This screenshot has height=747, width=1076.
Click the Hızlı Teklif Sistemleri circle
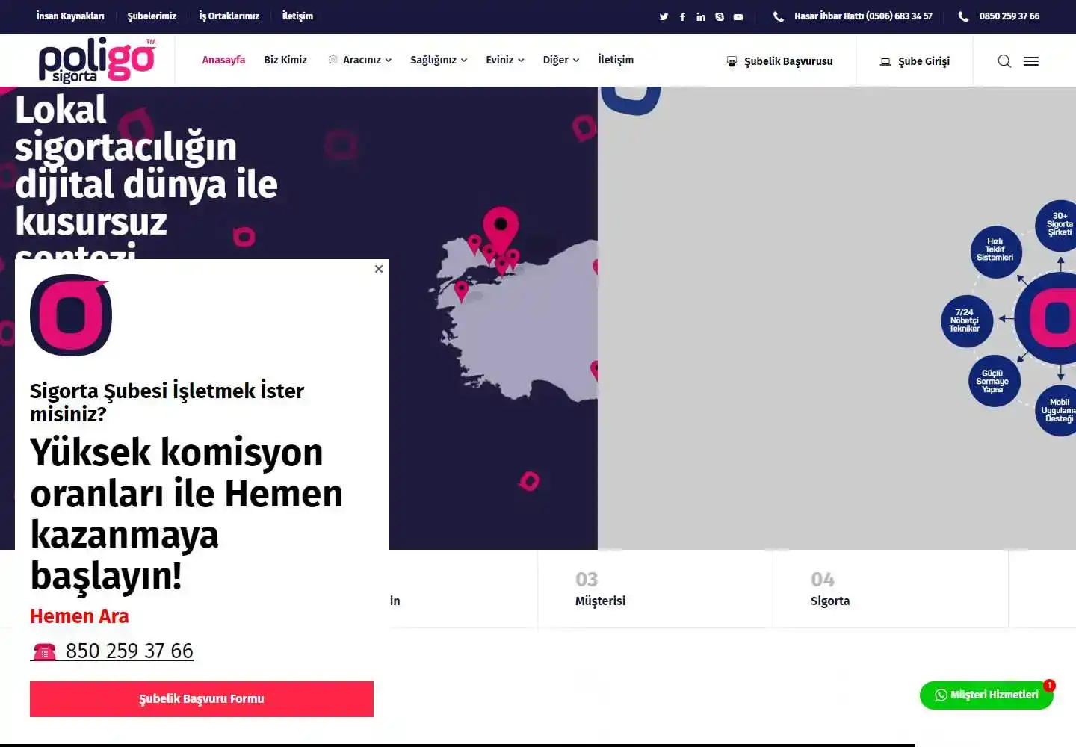(x=995, y=252)
